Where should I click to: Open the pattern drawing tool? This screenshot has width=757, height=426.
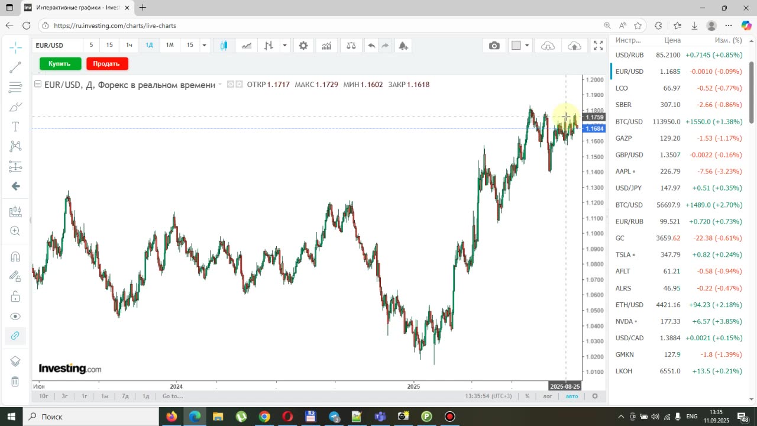[15, 146]
